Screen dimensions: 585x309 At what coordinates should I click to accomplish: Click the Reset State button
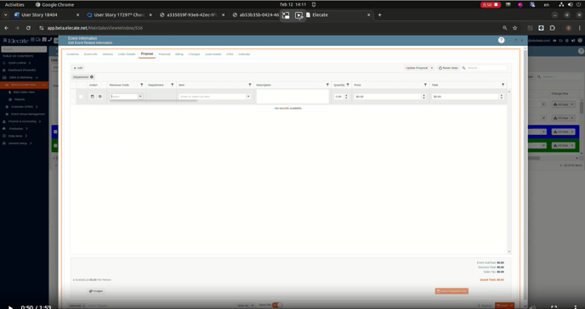click(x=448, y=68)
